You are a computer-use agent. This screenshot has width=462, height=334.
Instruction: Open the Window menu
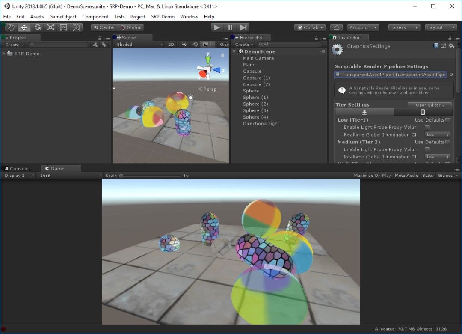pos(189,17)
